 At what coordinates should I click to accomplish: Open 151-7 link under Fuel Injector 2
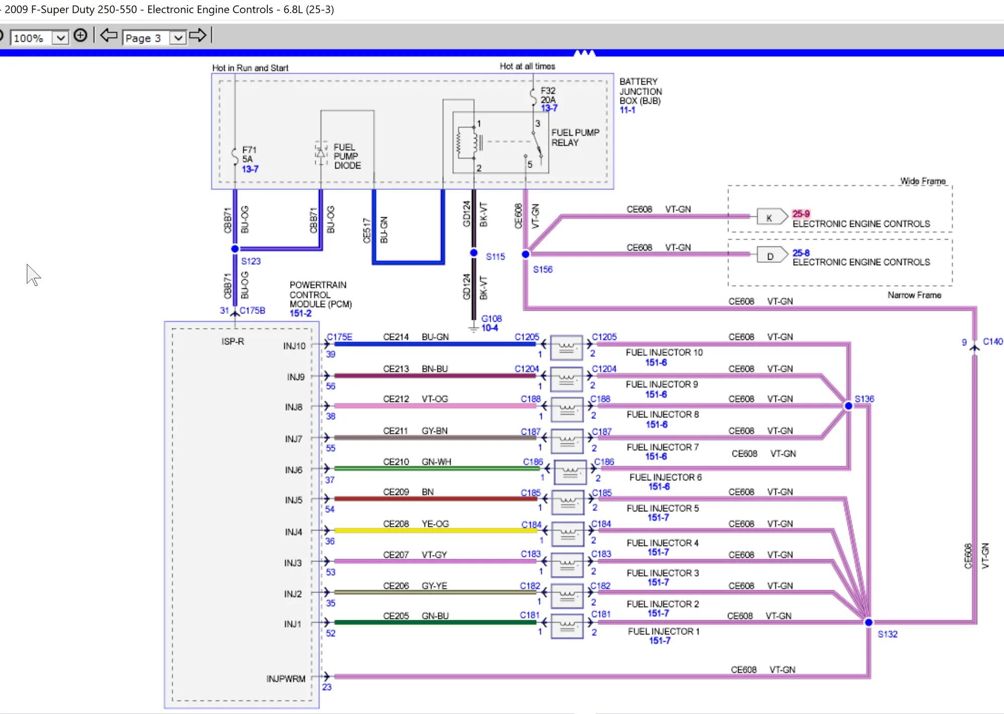point(658,613)
